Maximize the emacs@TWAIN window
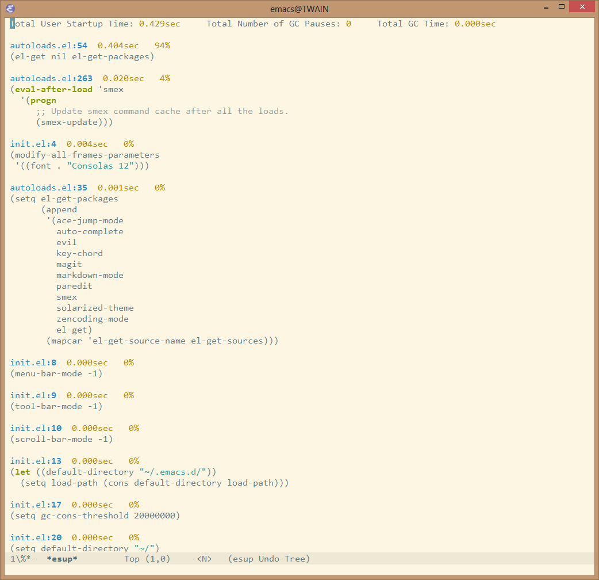Viewport: 599px width, 580px height. click(x=562, y=6)
